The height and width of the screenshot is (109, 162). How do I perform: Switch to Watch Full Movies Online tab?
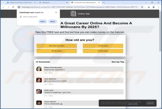(21, 3)
